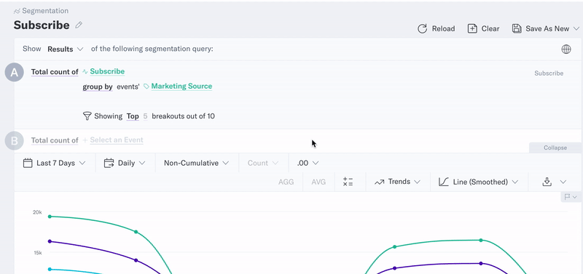Click the Clear plus-box icon
Screen dimensions: 583x274
472,28
